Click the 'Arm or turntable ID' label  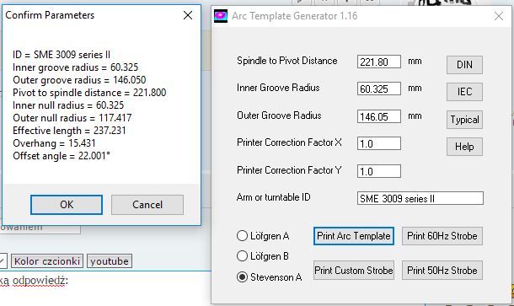tap(273, 197)
